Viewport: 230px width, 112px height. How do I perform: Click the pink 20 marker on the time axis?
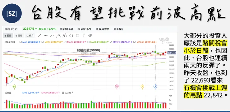(117, 86)
